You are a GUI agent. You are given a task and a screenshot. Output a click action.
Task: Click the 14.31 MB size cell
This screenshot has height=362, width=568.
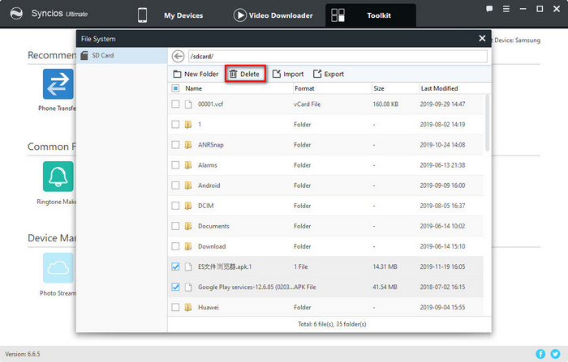click(x=385, y=266)
